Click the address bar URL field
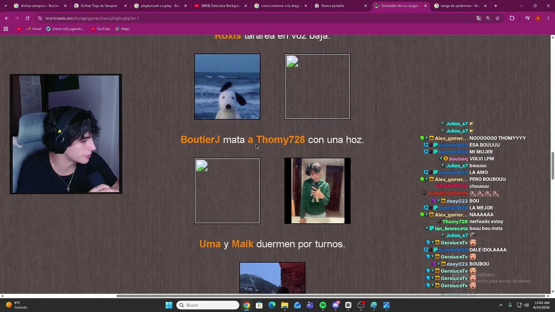The height and width of the screenshot is (312, 555). coord(256,18)
